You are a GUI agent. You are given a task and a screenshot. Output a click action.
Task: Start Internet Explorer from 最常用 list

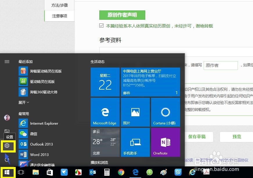pyautogui.click(x=45, y=123)
